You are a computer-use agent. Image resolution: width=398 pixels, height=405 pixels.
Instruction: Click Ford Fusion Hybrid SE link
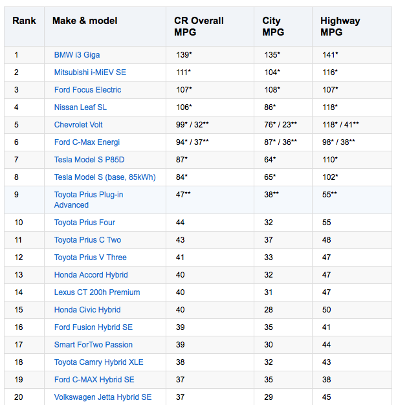[x=93, y=327]
